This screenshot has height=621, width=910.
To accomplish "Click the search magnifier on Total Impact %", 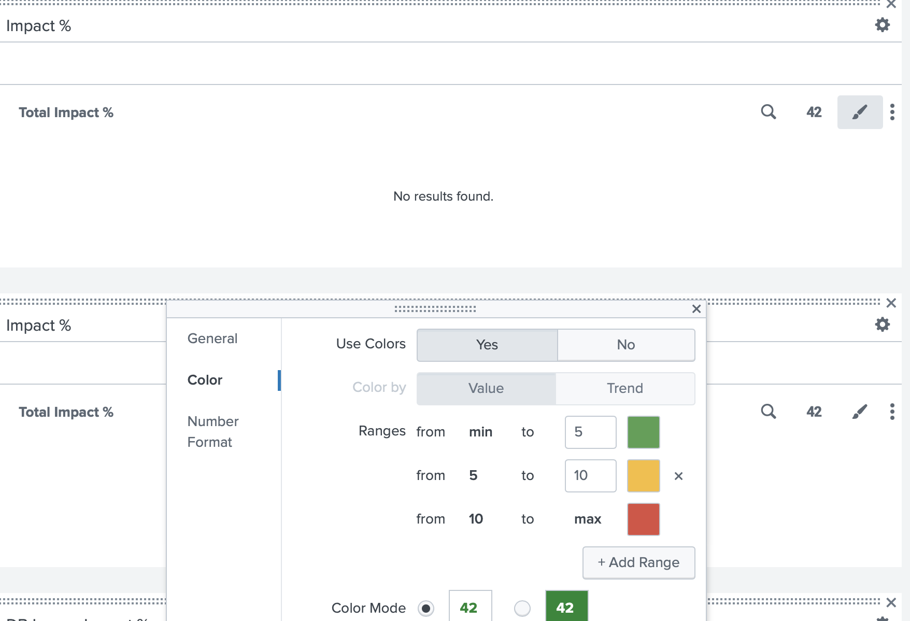I will [x=769, y=112].
